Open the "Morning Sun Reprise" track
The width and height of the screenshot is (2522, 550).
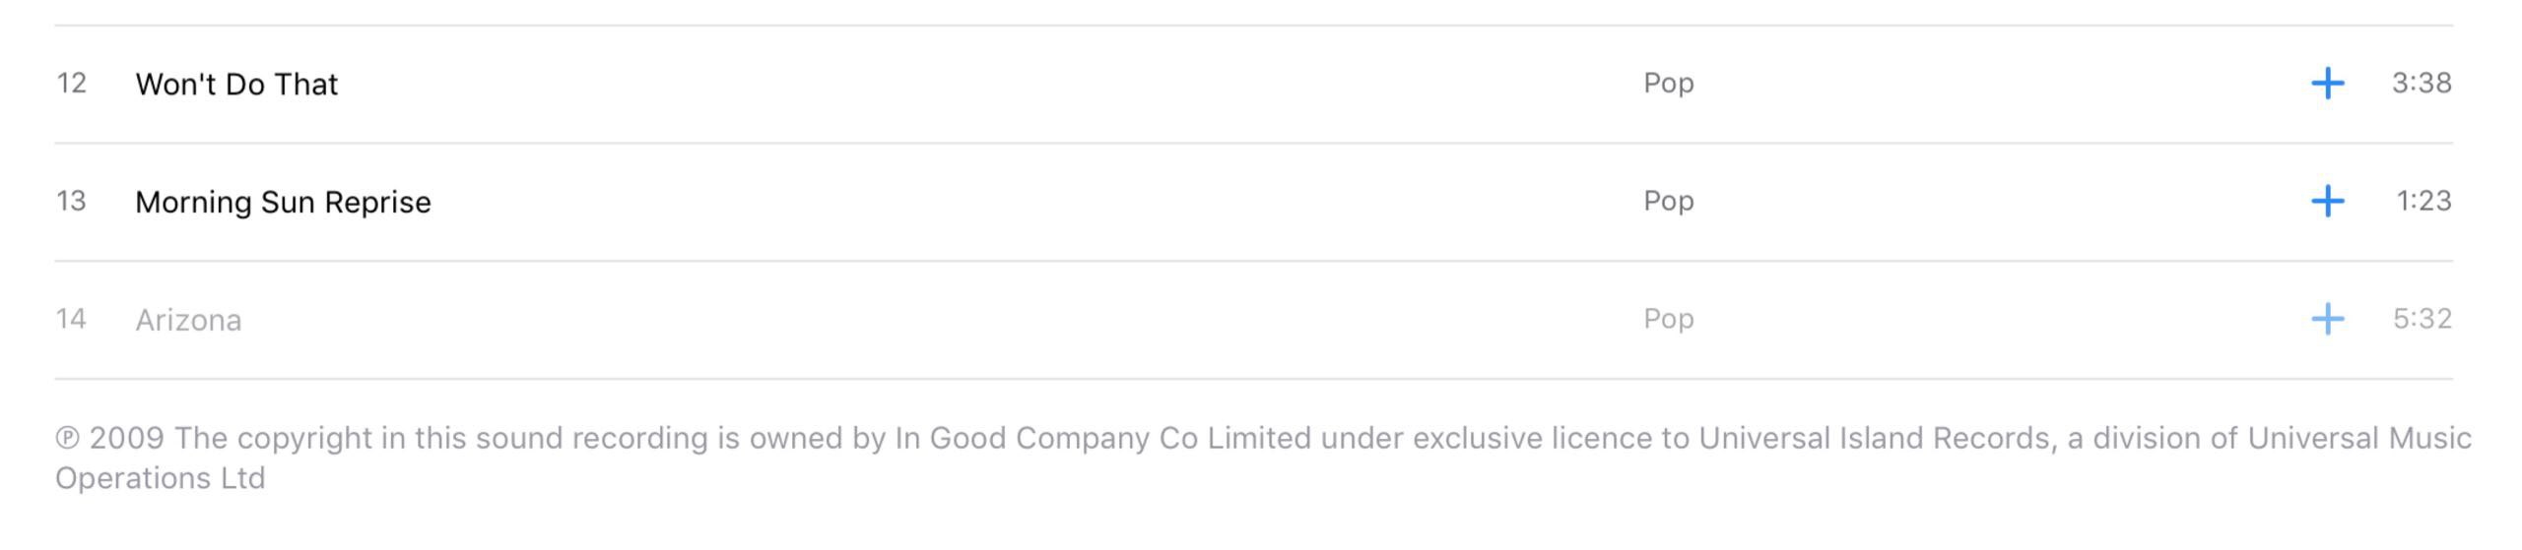(x=283, y=203)
